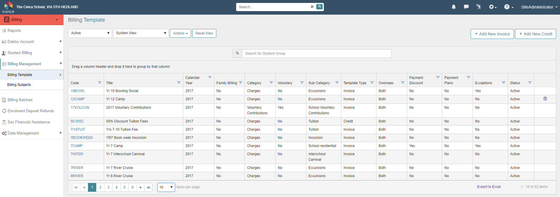Filter the Code column

click(x=100, y=83)
